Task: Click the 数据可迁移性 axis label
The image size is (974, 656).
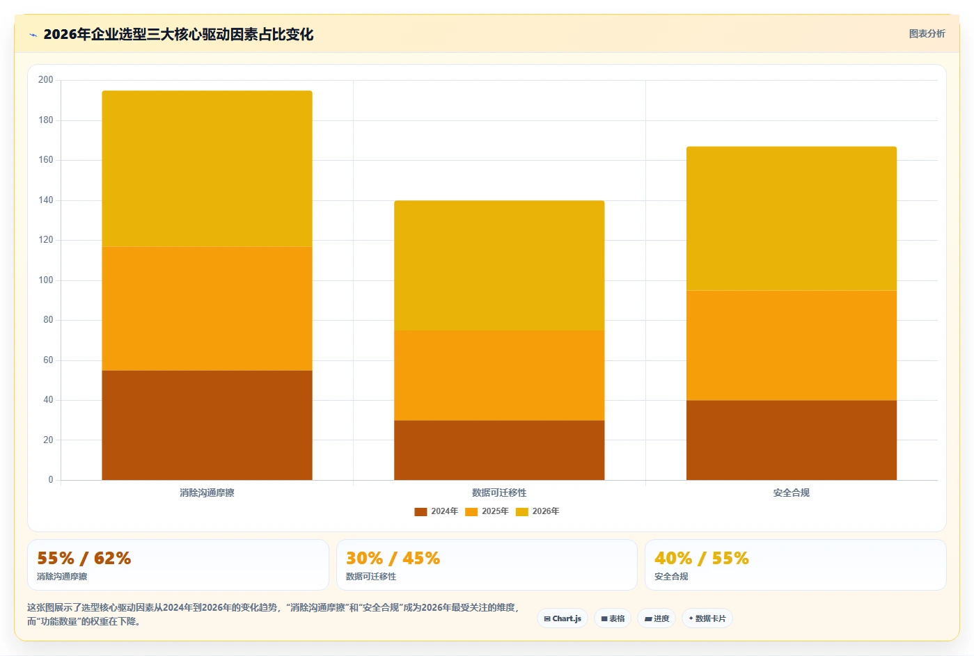Action: (x=499, y=493)
